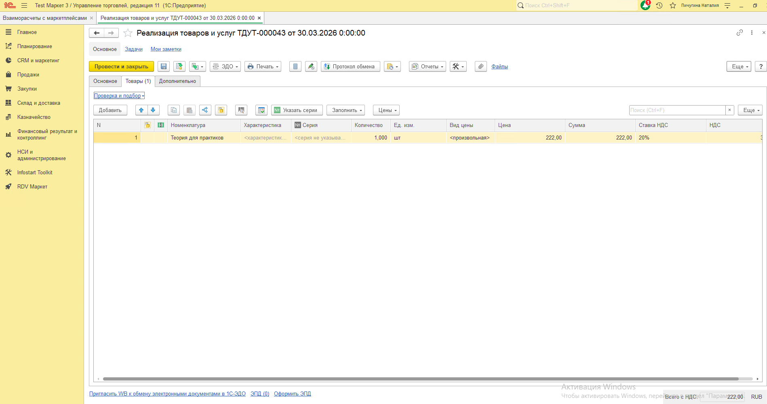The image size is (767, 404).
Task: Open the document's top-right Еще menu
Action: point(739,67)
